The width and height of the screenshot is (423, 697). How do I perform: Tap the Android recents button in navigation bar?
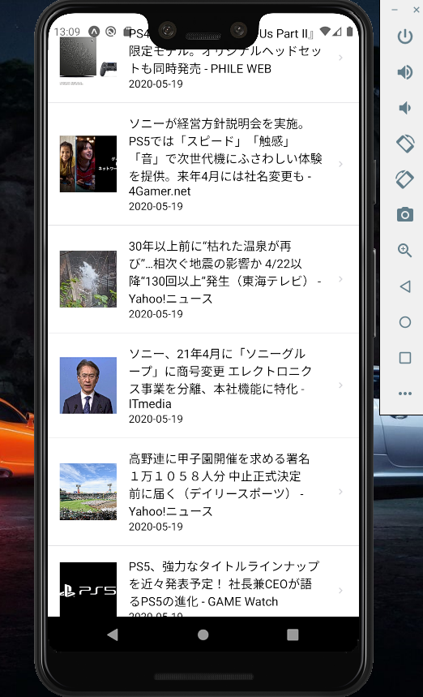click(293, 635)
